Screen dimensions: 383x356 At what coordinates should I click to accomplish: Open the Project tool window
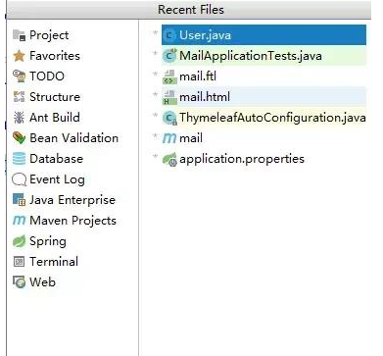click(x=40, y=35)
